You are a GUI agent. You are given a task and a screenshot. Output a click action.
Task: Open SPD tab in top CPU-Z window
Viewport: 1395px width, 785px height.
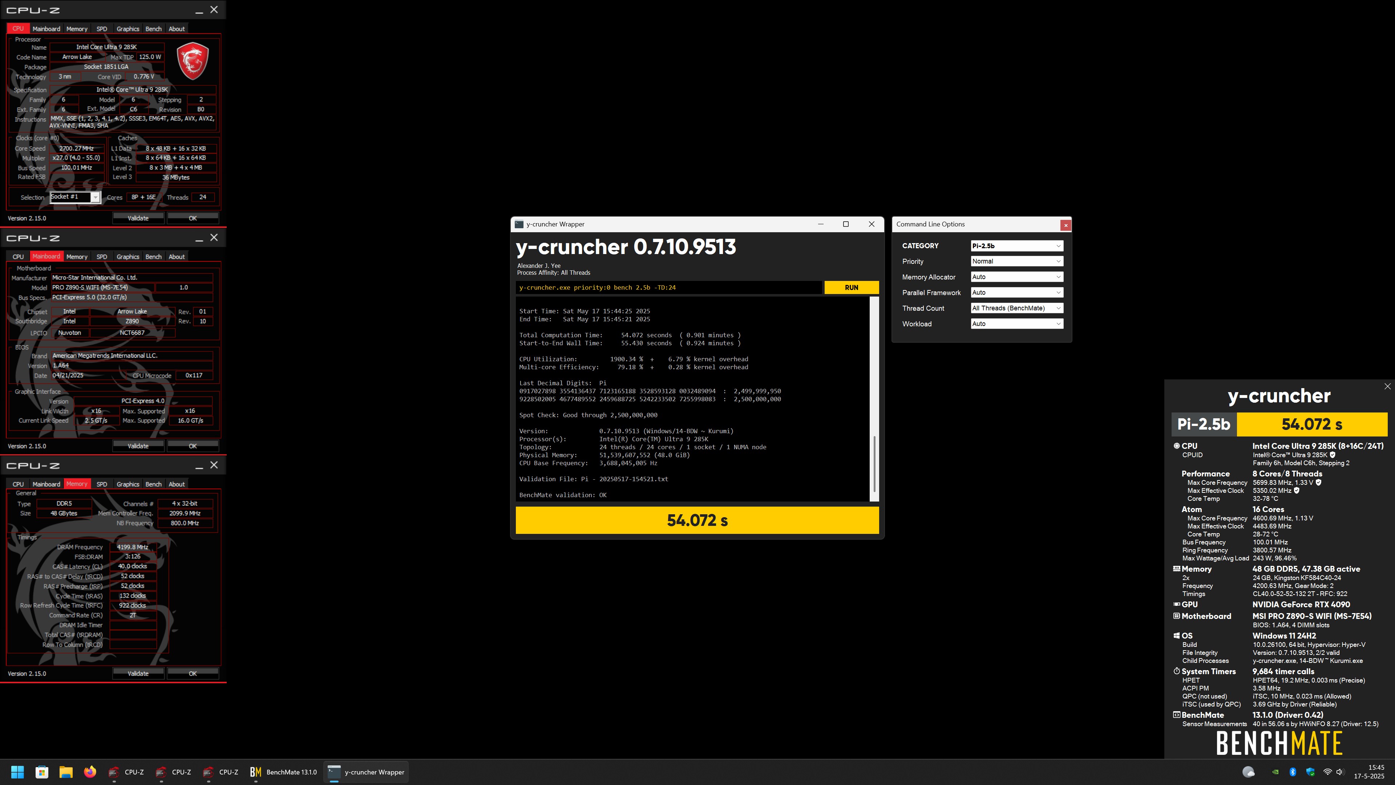click(102, 29)
